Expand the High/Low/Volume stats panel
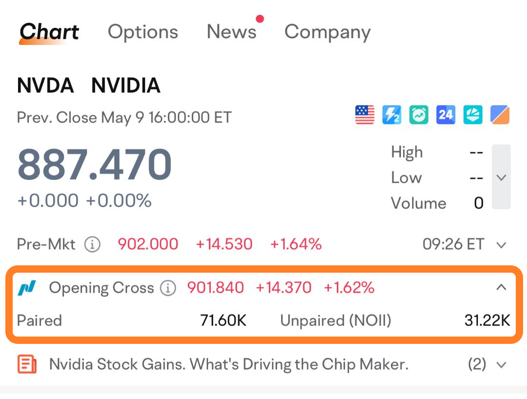This screenshot has width=527, height=399. (501, 178)
